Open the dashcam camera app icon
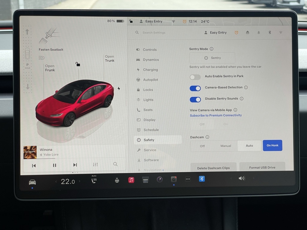 pyautogui.click(x=174, y=179)
